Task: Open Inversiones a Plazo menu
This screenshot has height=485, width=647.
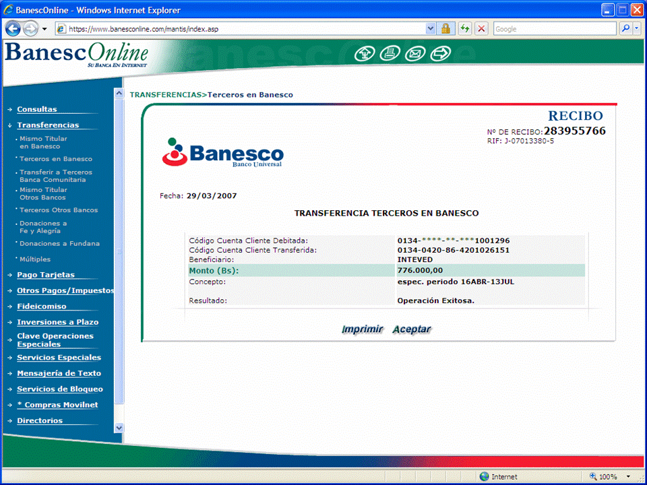Action: [58, 322]
